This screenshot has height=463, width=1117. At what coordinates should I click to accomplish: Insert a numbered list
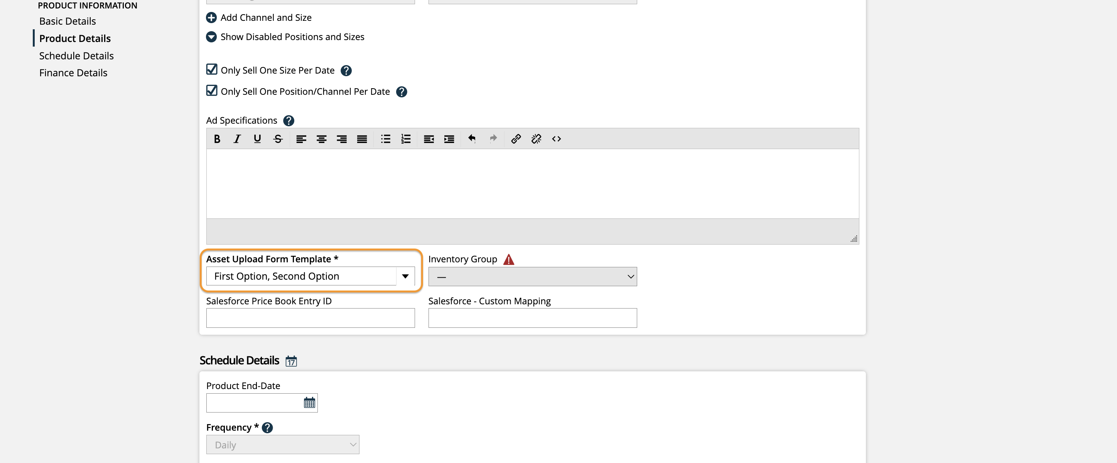point(405,139)
